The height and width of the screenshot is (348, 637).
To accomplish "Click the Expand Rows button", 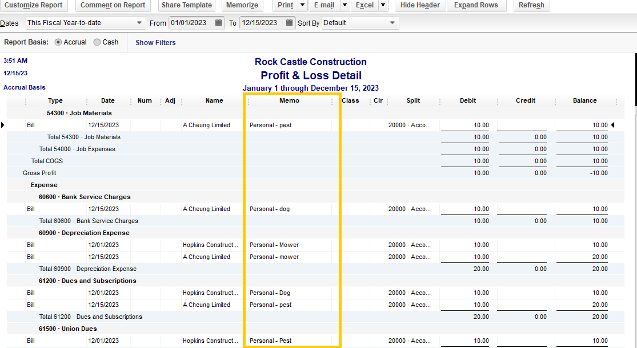I will [x=476, y=5].
